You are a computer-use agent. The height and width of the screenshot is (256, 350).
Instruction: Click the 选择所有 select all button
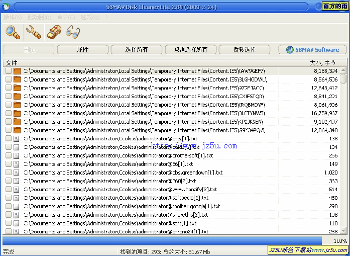point(137,50)
